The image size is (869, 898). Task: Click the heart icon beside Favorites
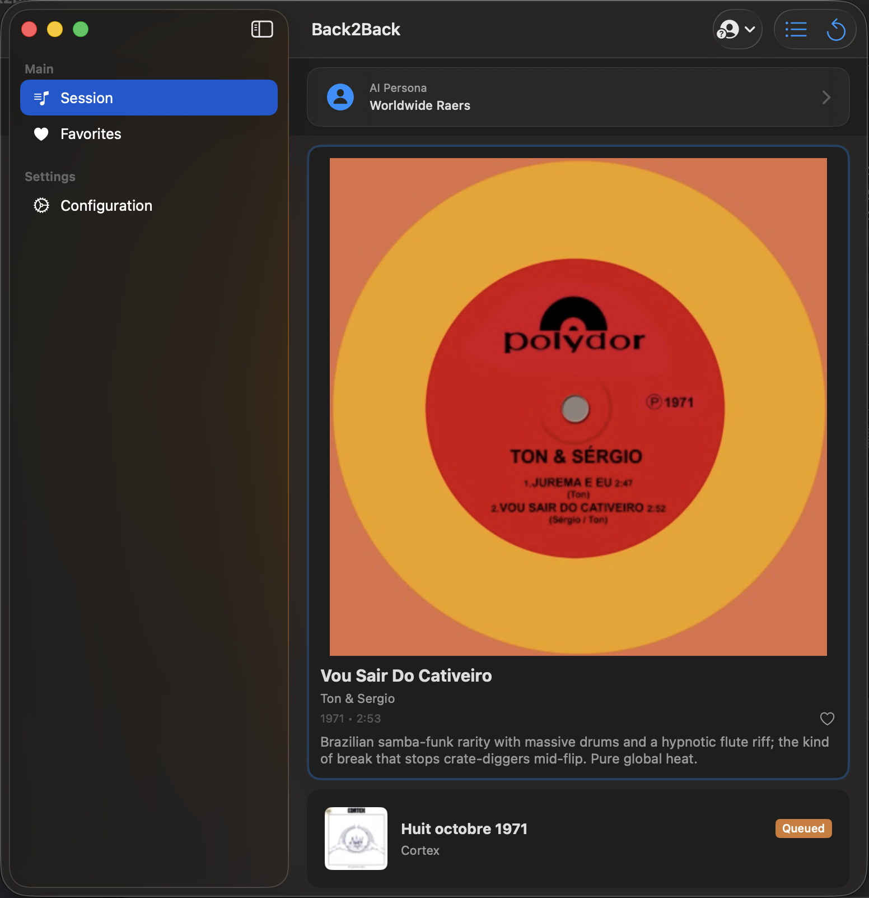pyautogui.click(x=41, y=134)
